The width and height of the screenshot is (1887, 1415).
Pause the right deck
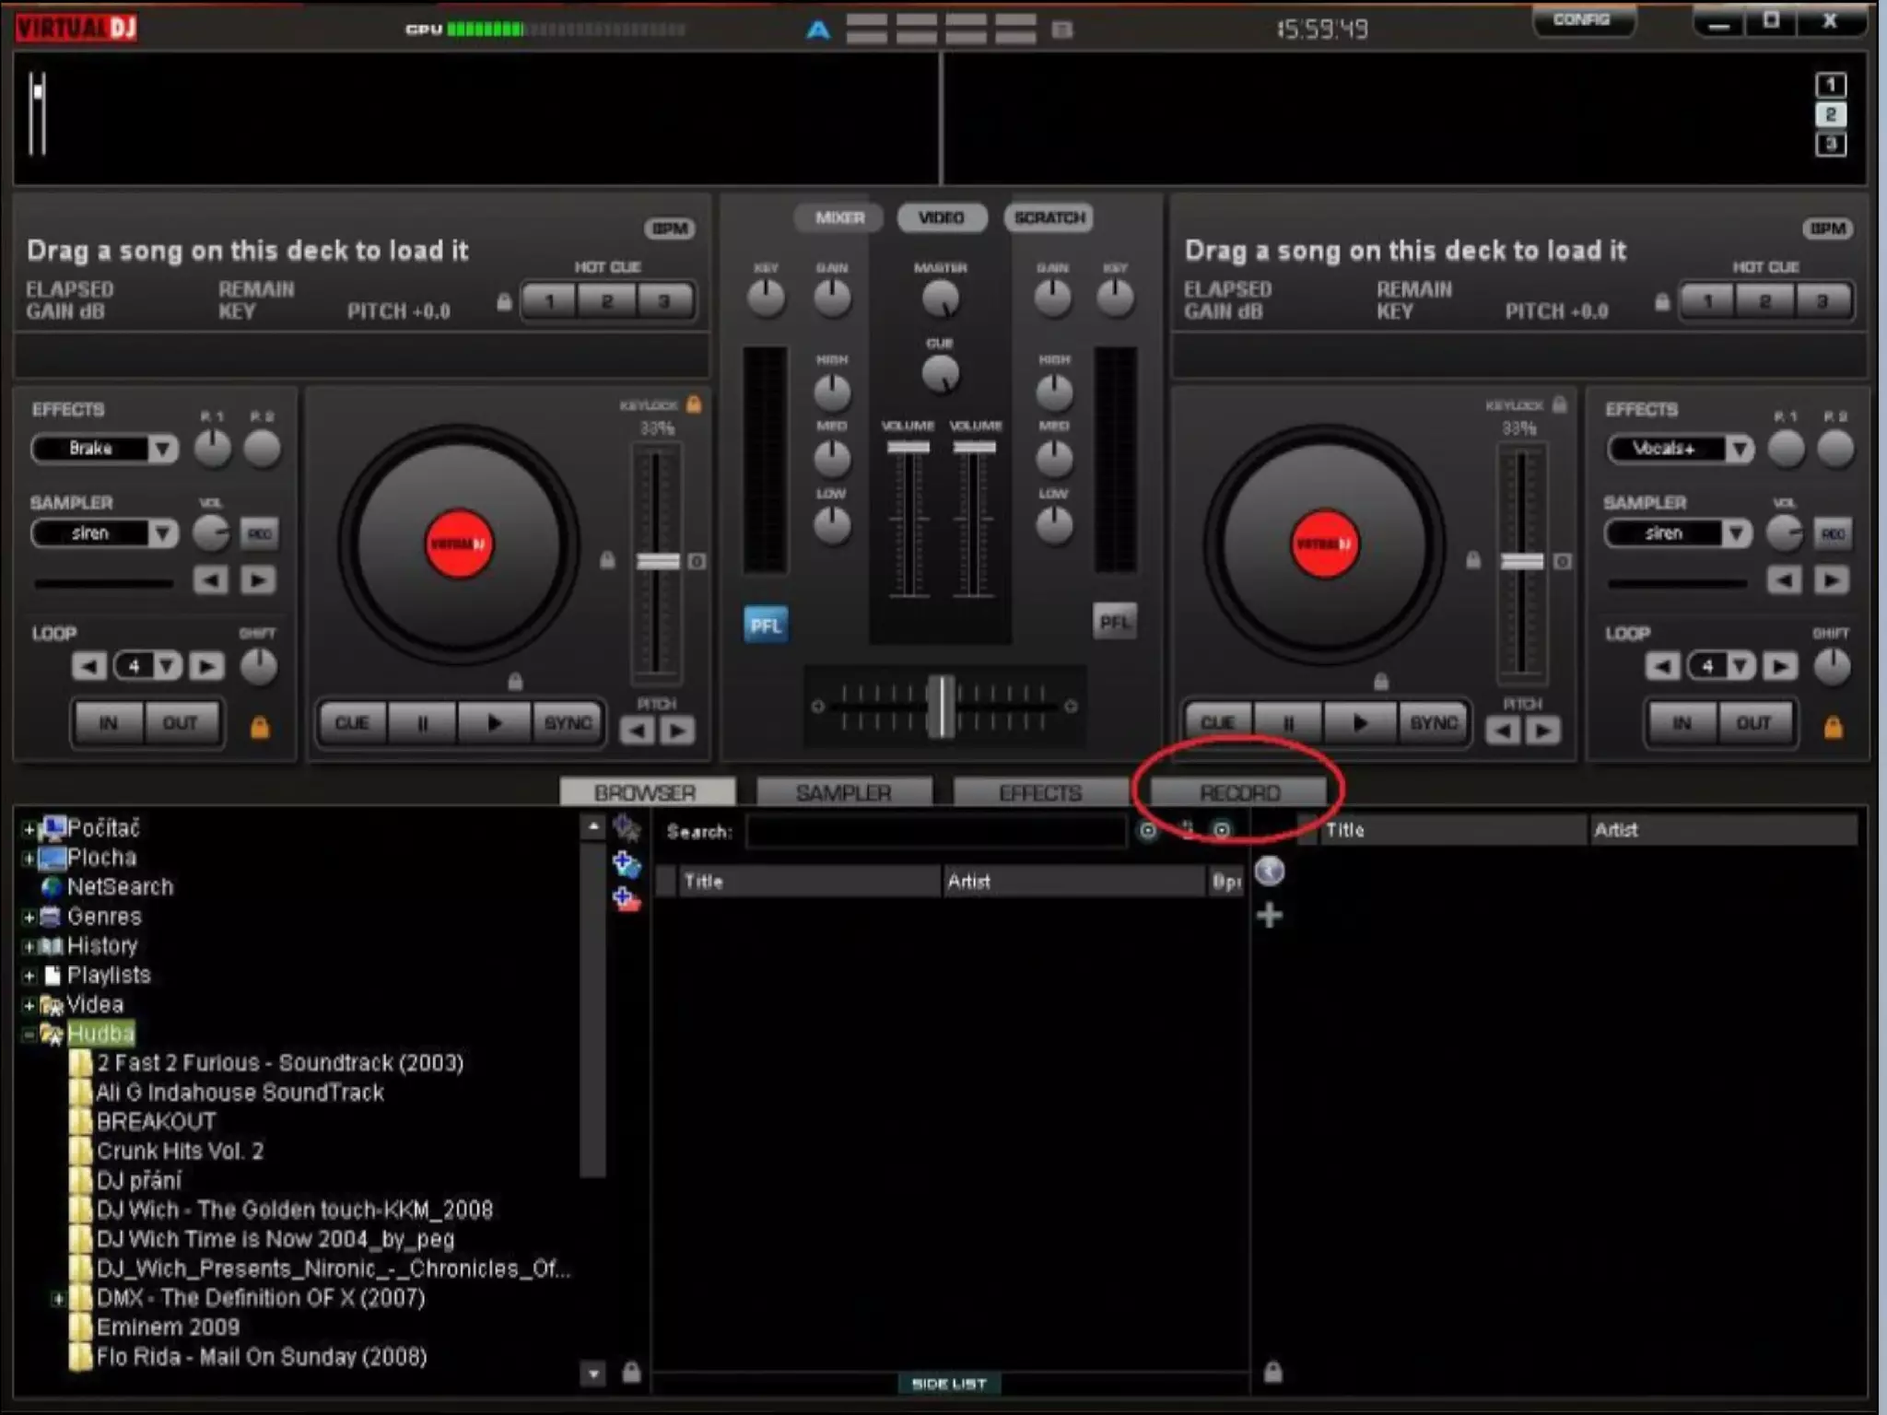coord(1289,723)
